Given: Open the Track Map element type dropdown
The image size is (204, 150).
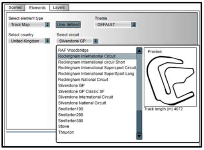Looking at the screenshot, I should 29,24.
